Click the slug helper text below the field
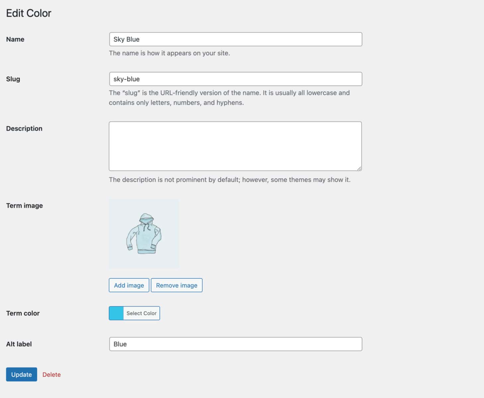The width and height of the screenshot is (484, 398). pyautogui.click(x=229, y=98)
